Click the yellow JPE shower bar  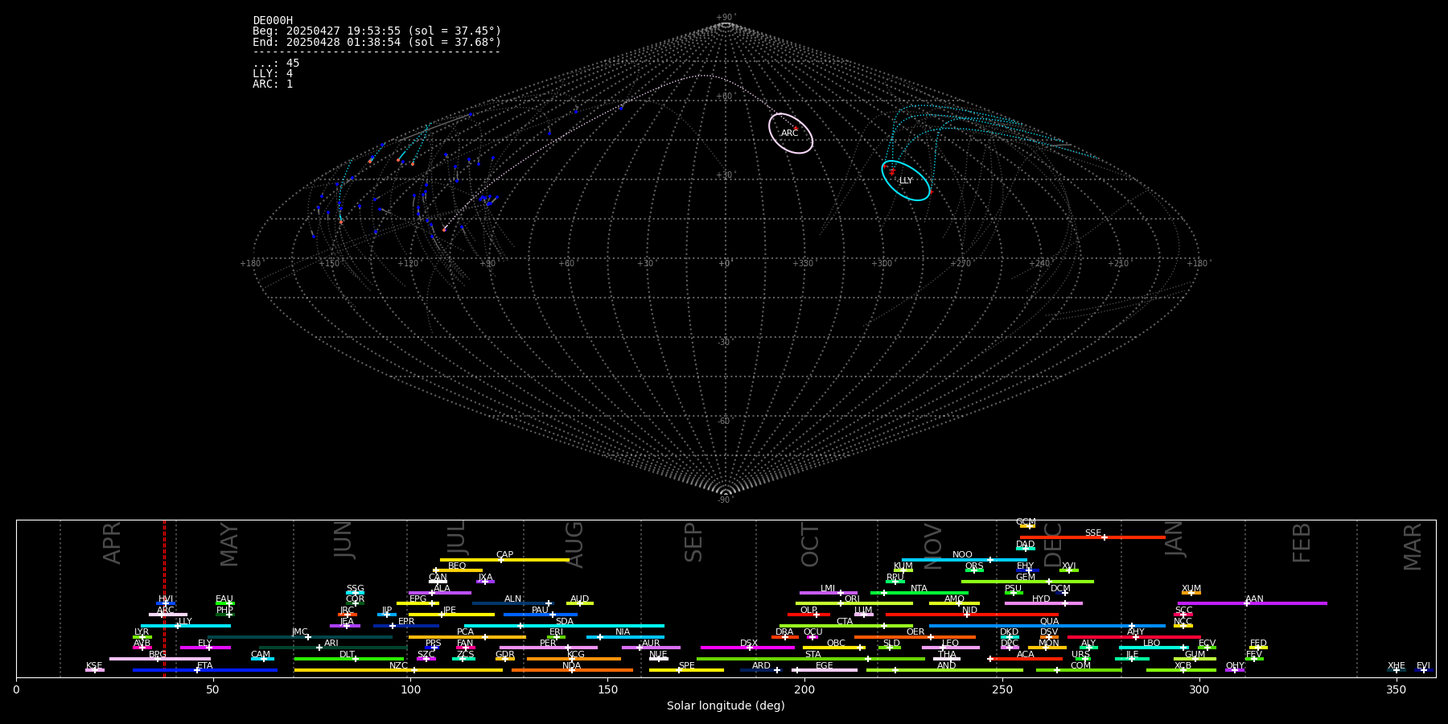point(451,615)
